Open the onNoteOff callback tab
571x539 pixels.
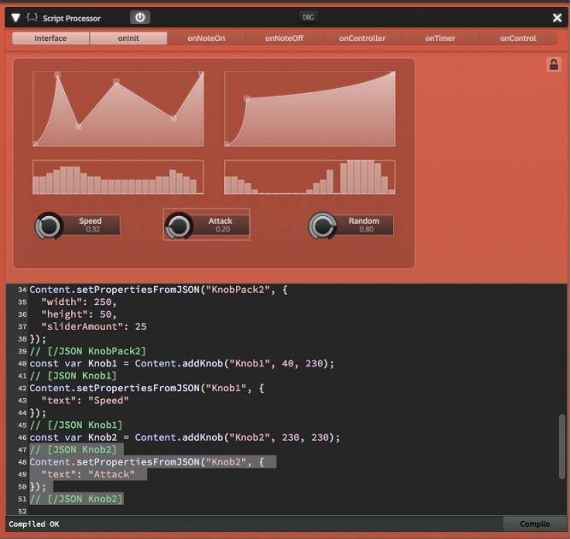pos(284,38)
